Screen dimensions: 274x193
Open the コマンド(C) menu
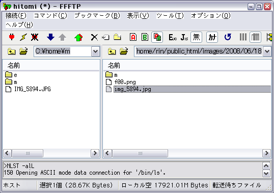(50, 16)
